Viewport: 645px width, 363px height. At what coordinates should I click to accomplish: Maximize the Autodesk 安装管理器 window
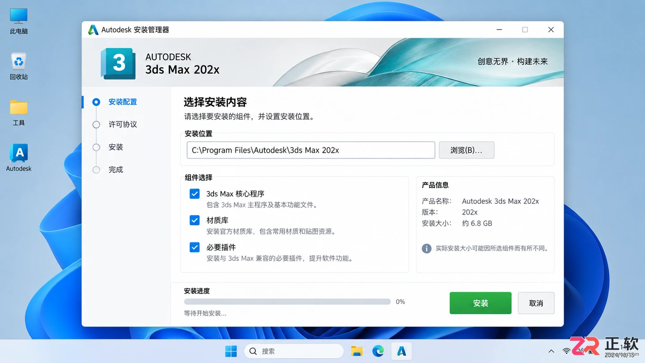[x=525, y=30]
